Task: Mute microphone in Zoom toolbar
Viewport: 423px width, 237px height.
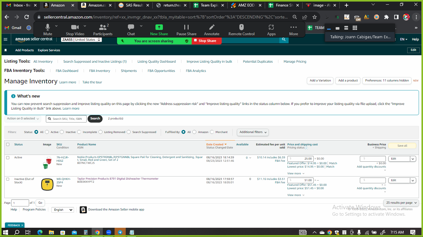Action: pos(48,30)
